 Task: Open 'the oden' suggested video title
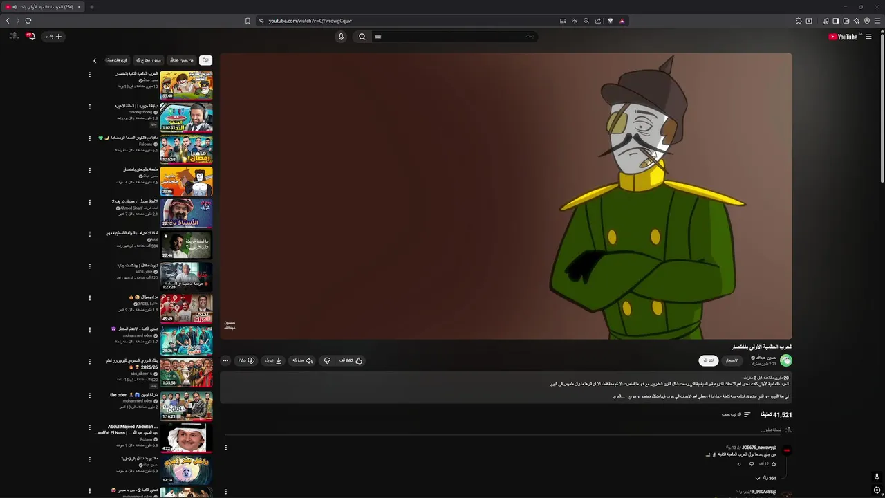(133, 395)
